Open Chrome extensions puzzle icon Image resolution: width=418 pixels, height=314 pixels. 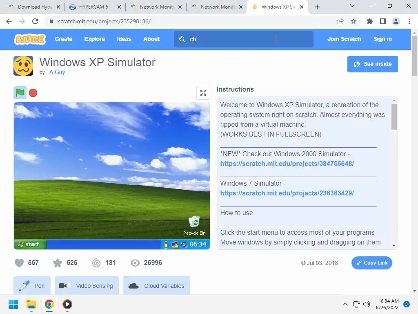370,21
